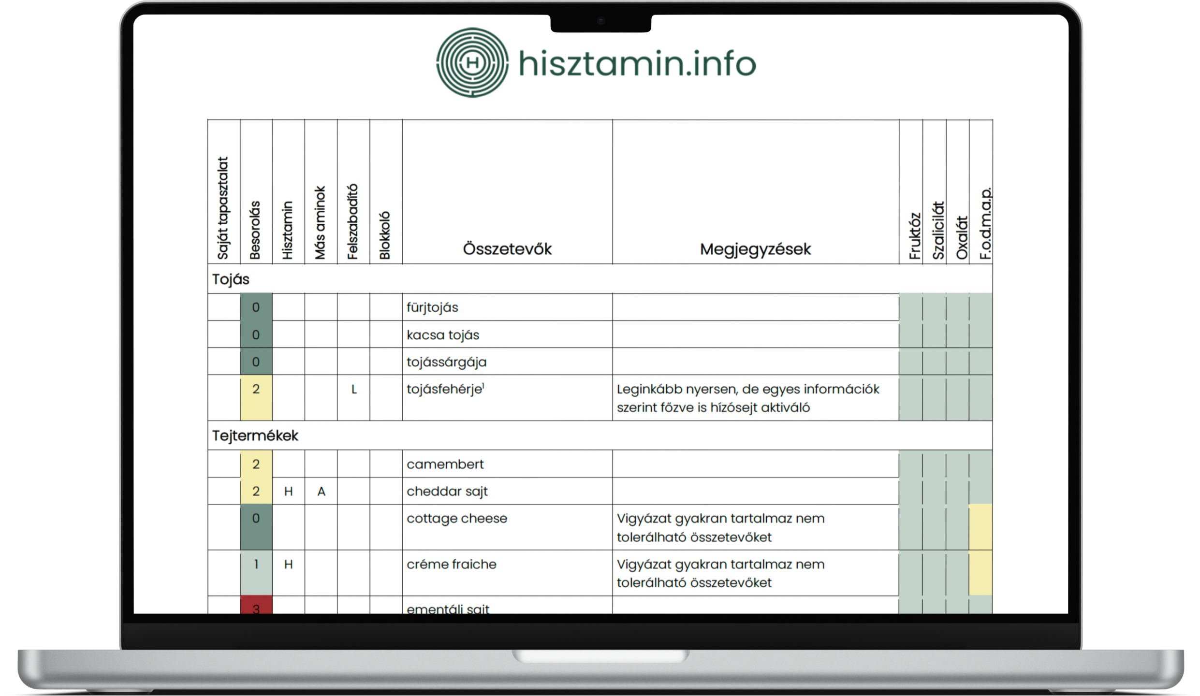The image size is (1200, 696).
Task: Click the hisztamin.info site title text
Action: pos(637,63)
